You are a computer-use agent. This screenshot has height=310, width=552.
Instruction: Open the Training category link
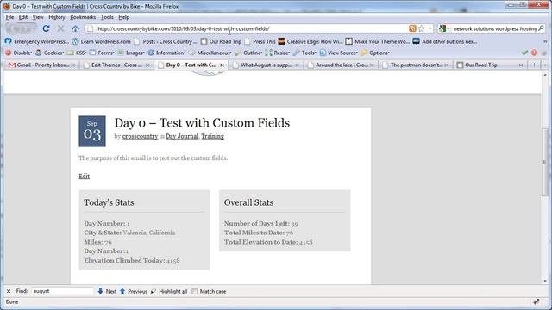click(x=212, y=136)
